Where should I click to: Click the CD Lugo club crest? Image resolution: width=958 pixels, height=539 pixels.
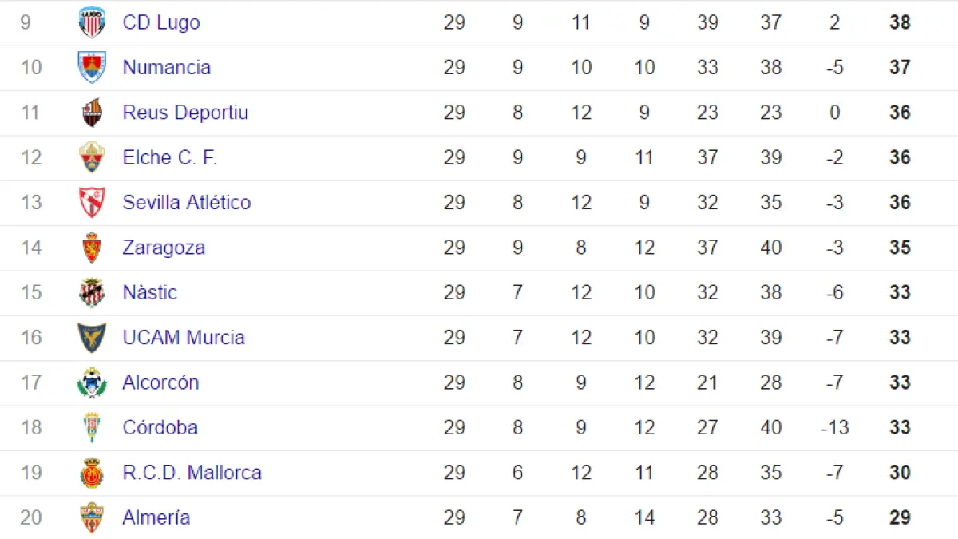tap(92, 22)
